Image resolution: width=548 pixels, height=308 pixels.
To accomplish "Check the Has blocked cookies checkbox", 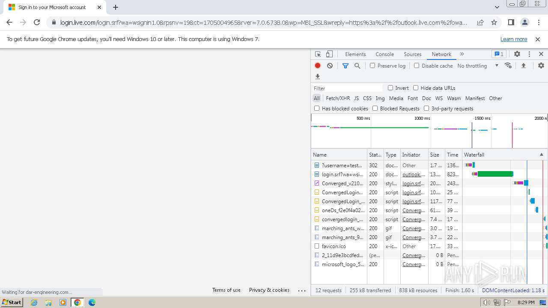I will pos(317,108).
